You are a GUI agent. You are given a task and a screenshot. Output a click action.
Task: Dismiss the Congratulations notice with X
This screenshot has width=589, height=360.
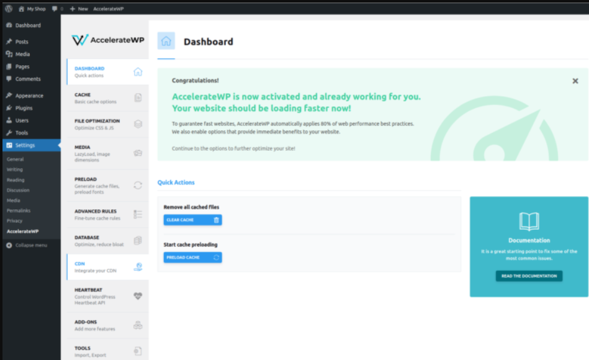(x=575, y=81)
